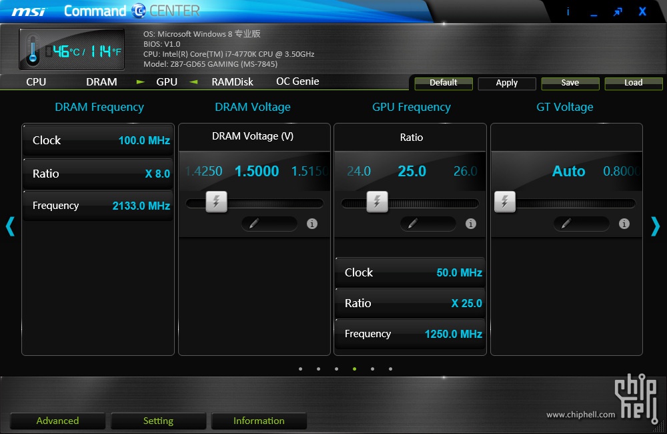Click the sixth page indicator dot
Viewport: 667px width, 434px height.
point(390,369)
